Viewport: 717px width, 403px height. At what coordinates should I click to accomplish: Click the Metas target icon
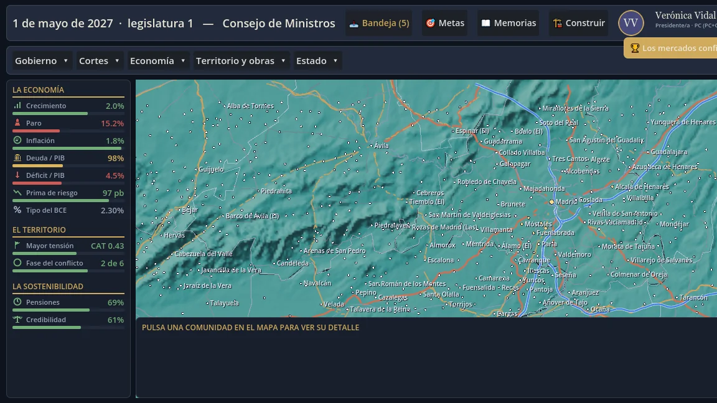(x=430, y=23)
